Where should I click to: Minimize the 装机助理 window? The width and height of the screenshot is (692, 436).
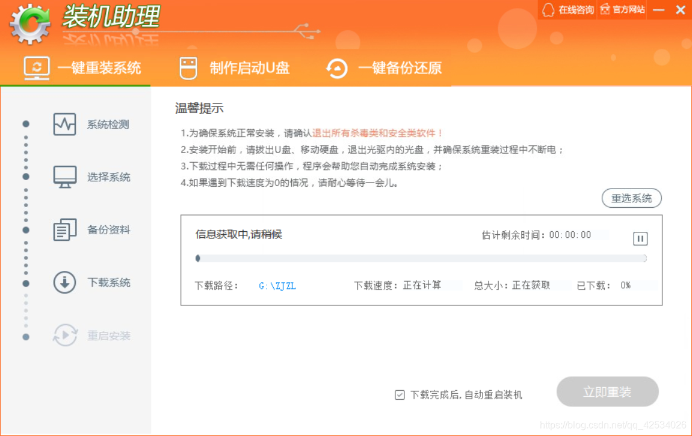click(x=659, y=10)
